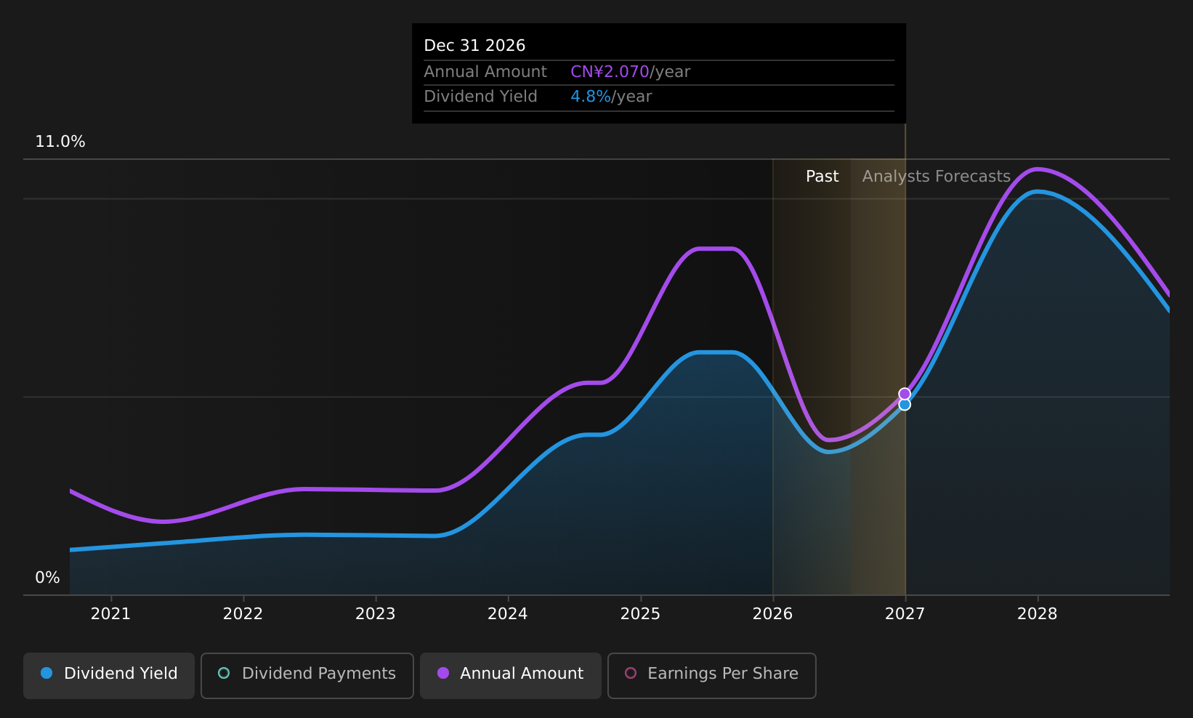Toggle the Annual Amount series
1193x718 pixels.
(511, 676)
